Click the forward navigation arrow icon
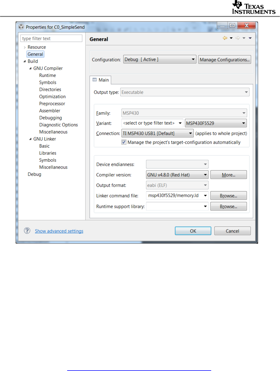 point(238,38)
